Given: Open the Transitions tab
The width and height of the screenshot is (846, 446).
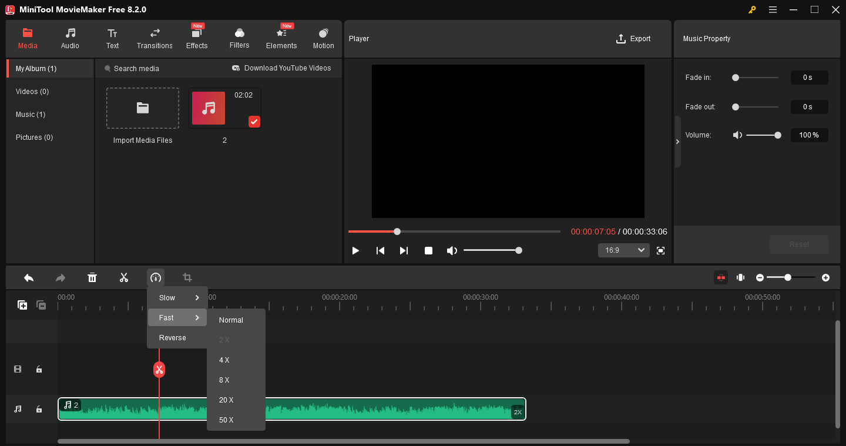Looking at the screenshot, I should (x=155, y=39).
